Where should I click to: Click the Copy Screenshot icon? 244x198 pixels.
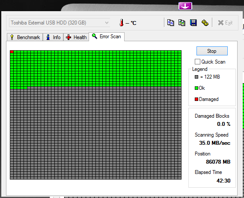click(x=182, y=23)
